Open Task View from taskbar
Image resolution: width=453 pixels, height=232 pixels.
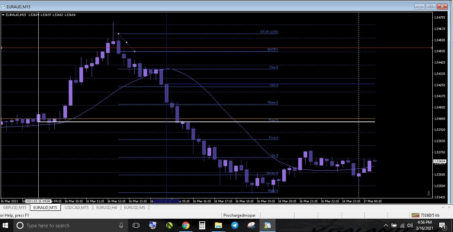pyautogui.click(x=136, y=225)
